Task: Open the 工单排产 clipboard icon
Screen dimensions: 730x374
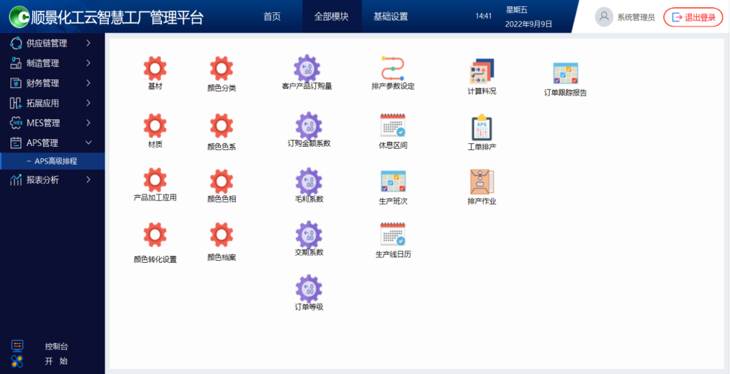Action: click(x=482, y=128)
